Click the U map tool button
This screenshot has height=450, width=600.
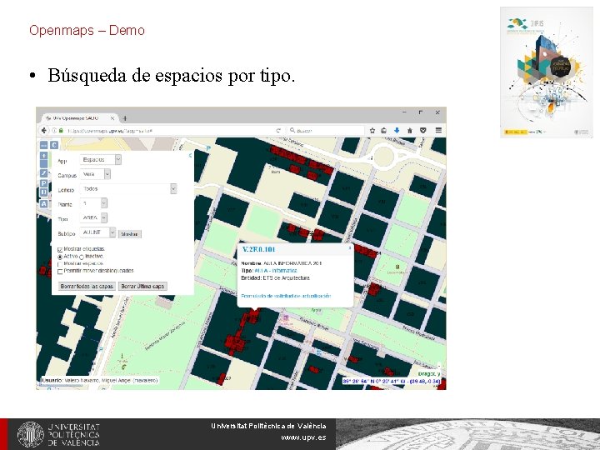(x=43, y=192)
